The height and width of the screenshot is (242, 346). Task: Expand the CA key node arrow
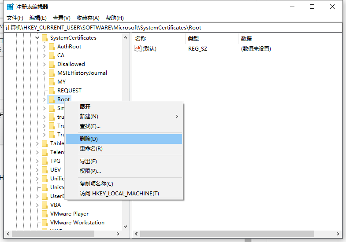pos(44,55)
